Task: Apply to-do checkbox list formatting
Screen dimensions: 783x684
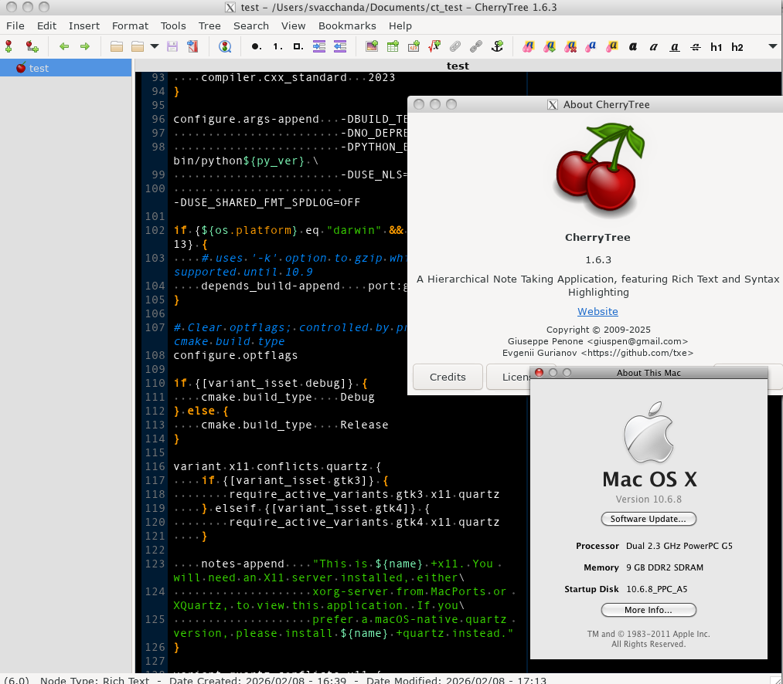Action: [298, 46]
